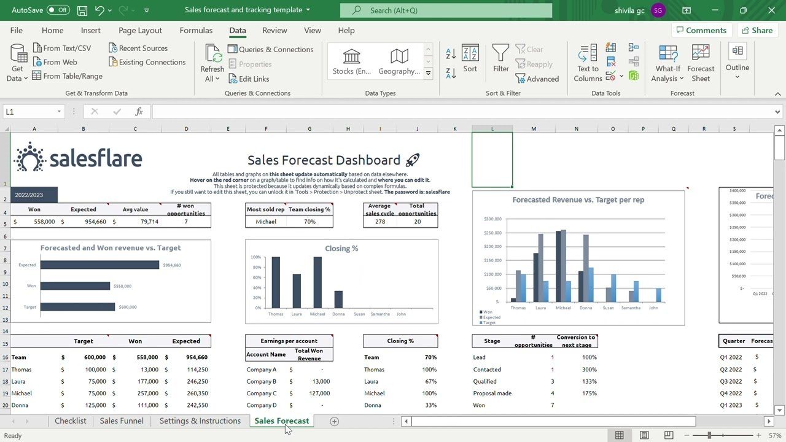
Task: Open the Comments pane
Action: coord(701,30)
